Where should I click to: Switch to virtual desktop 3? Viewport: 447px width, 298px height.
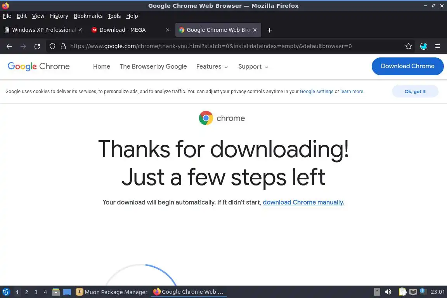36,292
